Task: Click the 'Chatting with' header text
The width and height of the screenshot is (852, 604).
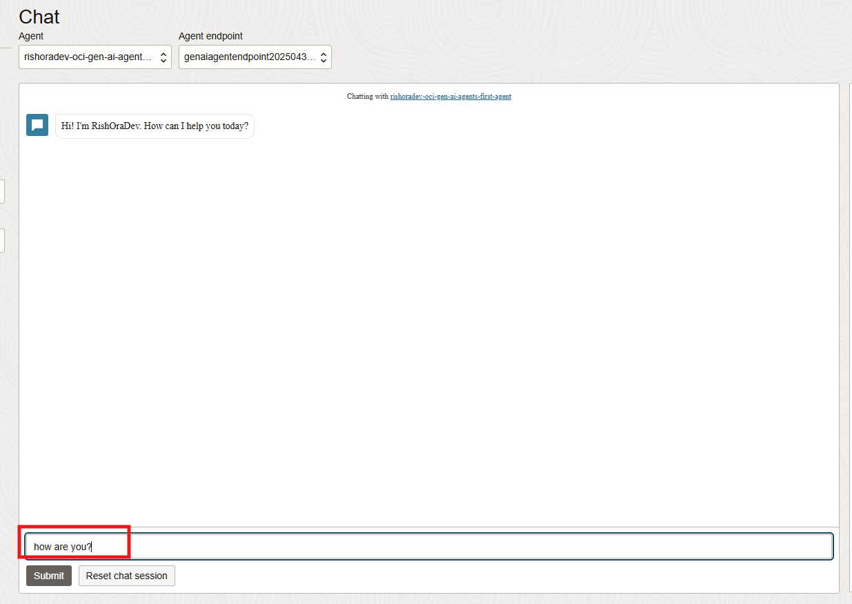Action: [x=368, y=97]
